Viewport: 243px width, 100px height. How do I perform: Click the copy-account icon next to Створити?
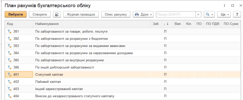pos(57,14)
